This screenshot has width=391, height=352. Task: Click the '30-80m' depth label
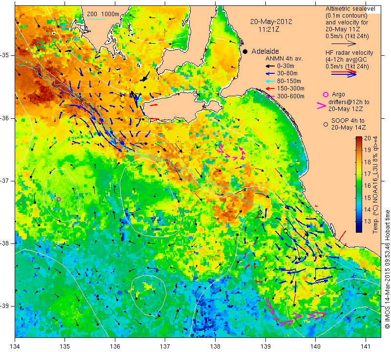point(287,73)
